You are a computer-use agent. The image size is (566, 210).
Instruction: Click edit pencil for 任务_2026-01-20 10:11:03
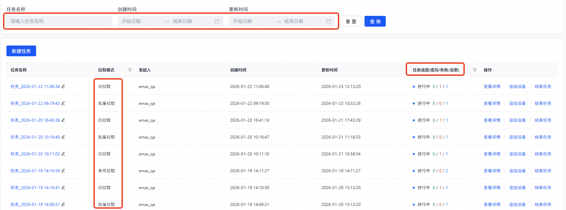coord(63,154)
